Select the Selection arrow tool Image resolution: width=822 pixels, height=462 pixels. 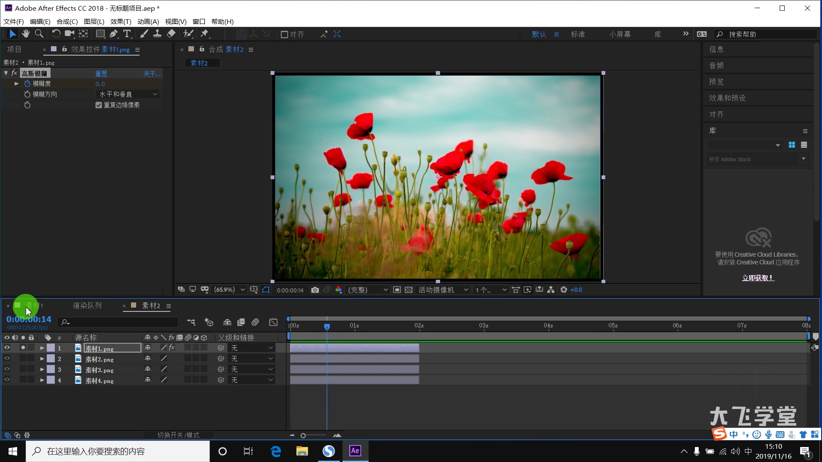point(12,34)
